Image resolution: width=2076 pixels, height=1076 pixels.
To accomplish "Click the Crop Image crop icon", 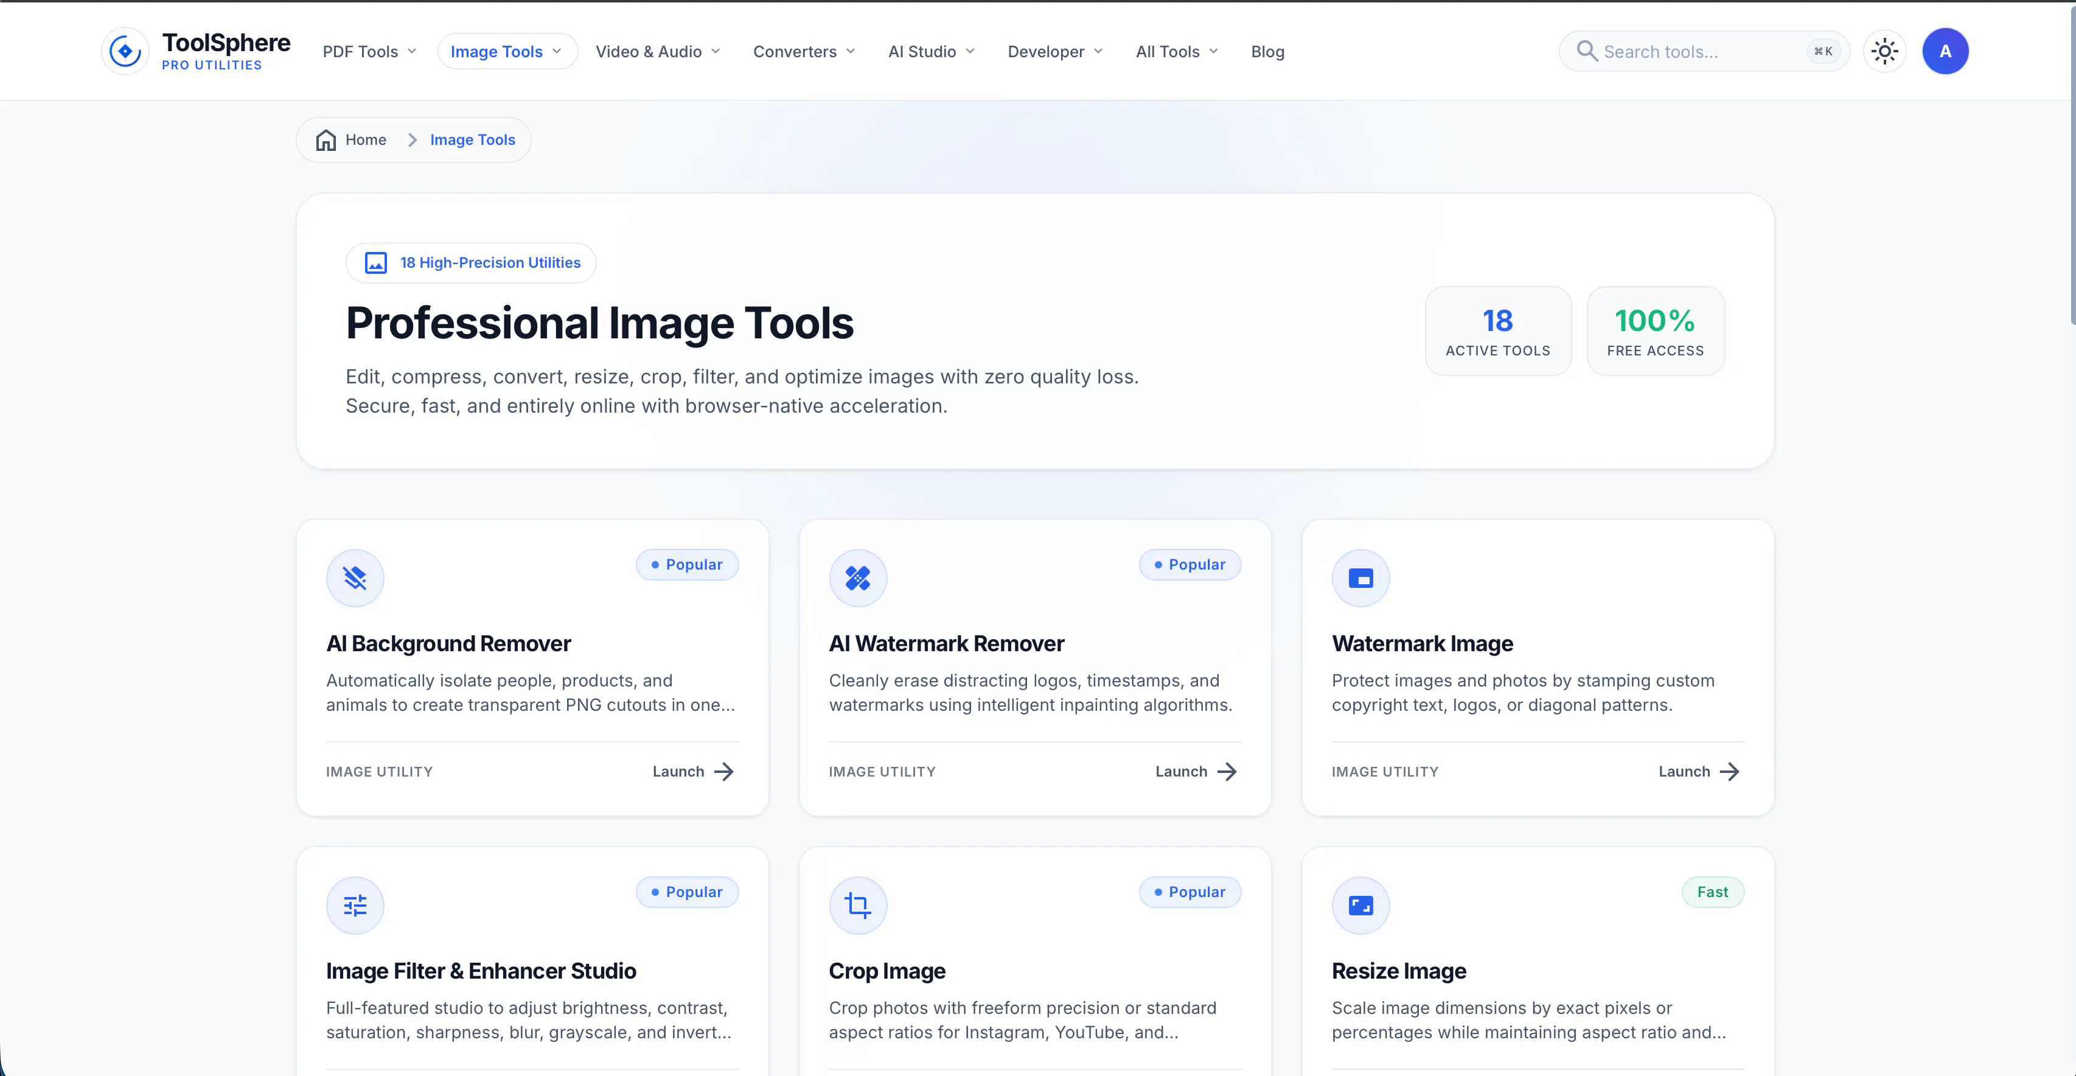I will (x=857, y=905).
